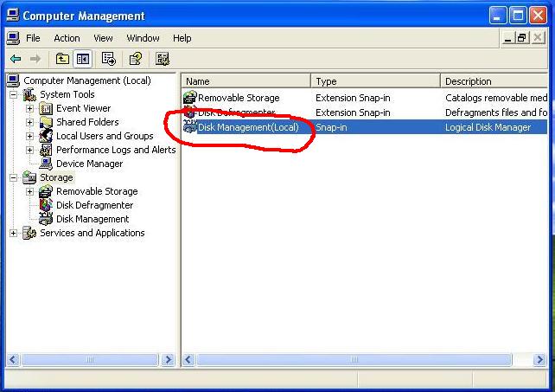Screen dimensions: 555x392
Task: Click the Disk Management icon in tree
Action: (x=46, y=219)
